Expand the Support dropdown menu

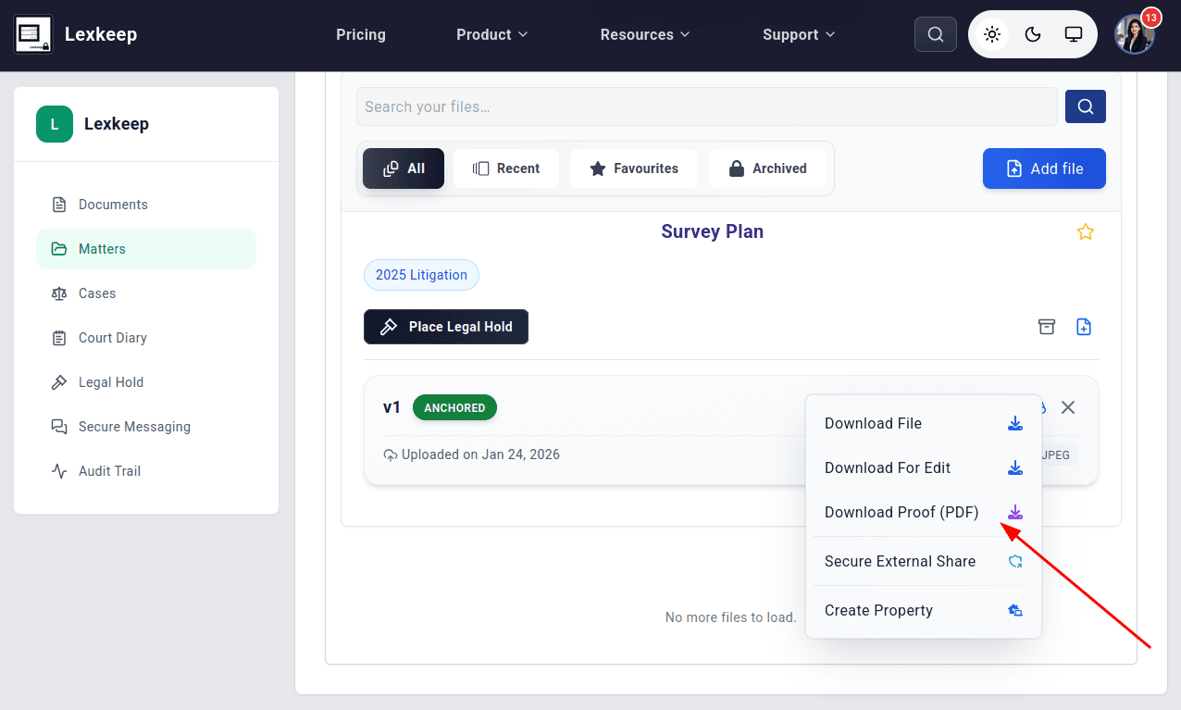point(799,34)
